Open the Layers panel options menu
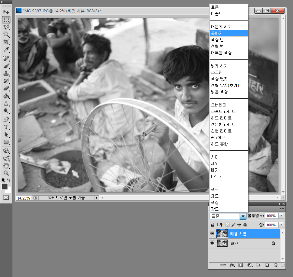 (282, 209)
